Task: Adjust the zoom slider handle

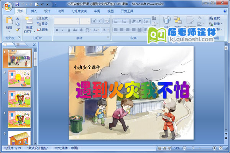Action: tap(193, 148)
